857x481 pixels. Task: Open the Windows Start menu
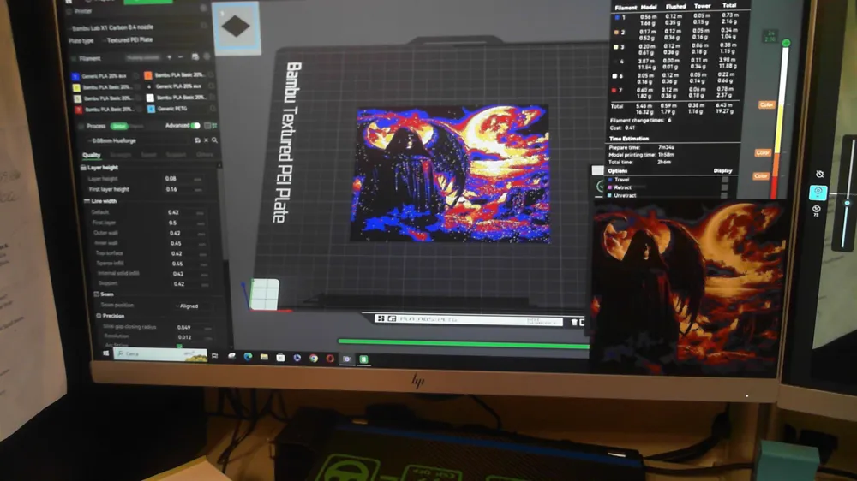click(x=106, y=353)
